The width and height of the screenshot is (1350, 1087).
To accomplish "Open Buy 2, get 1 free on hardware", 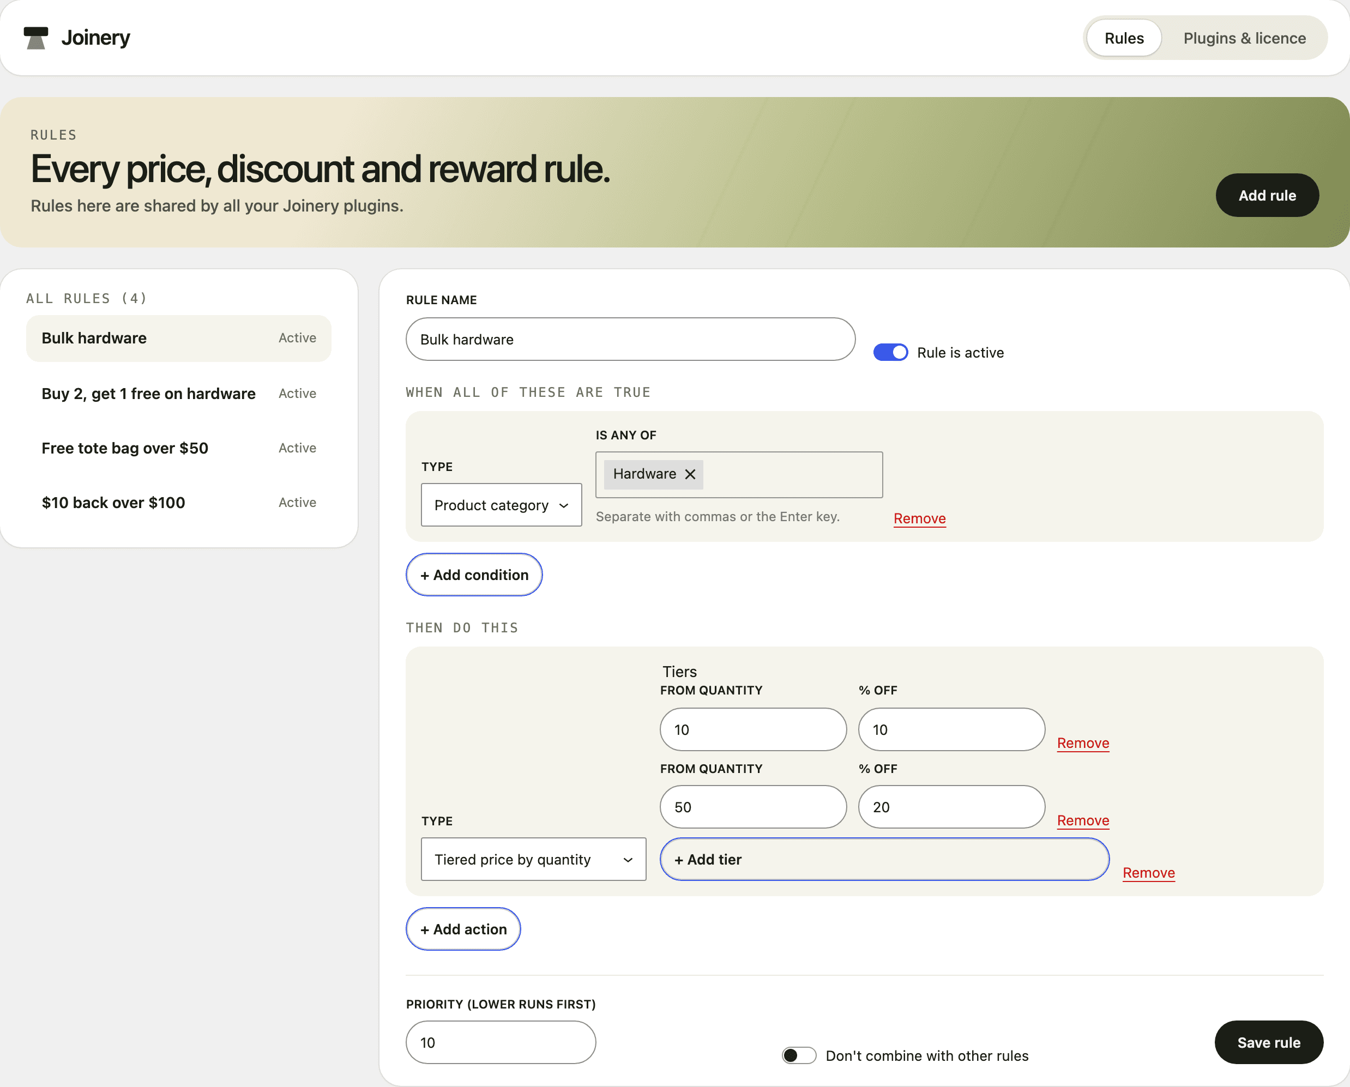I will 178,394.
